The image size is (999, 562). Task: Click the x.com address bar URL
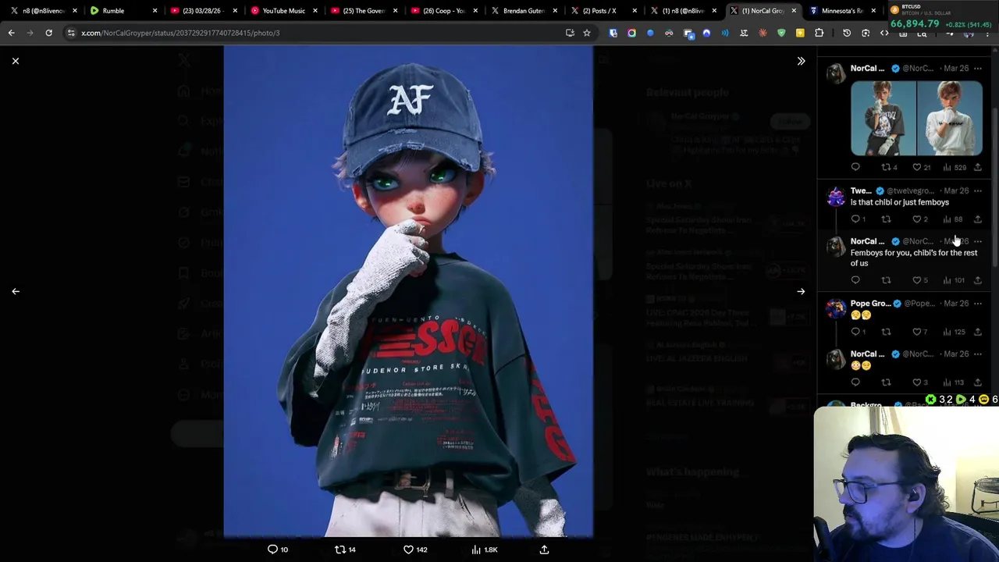pyautogui.click(x=180, y=33)
